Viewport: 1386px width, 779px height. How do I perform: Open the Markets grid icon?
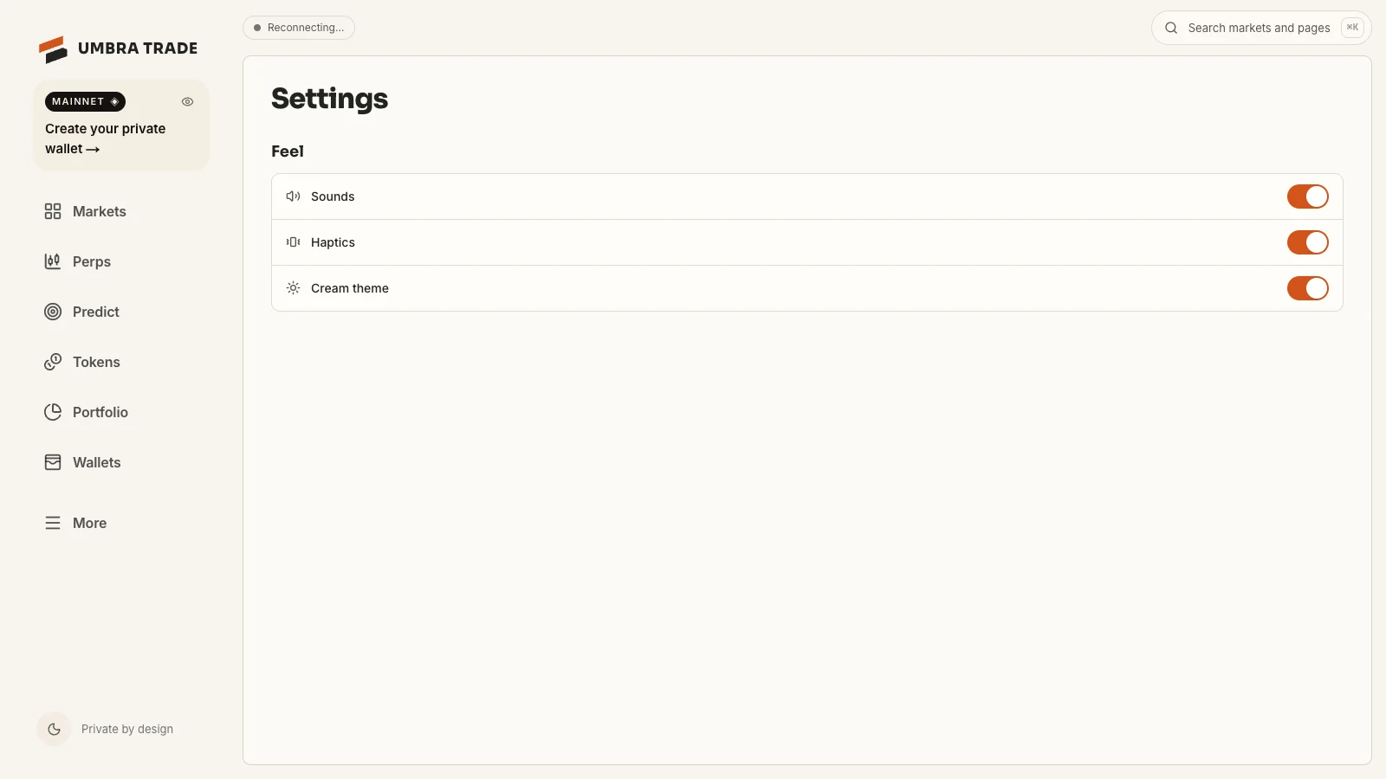click(53, 211)
